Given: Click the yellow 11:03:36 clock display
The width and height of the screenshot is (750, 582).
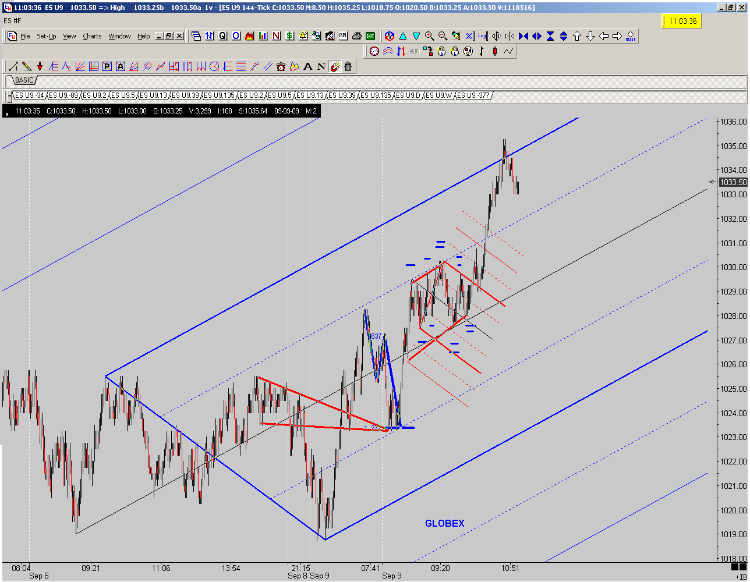Looking at the screenshot, I should (682, 21).
